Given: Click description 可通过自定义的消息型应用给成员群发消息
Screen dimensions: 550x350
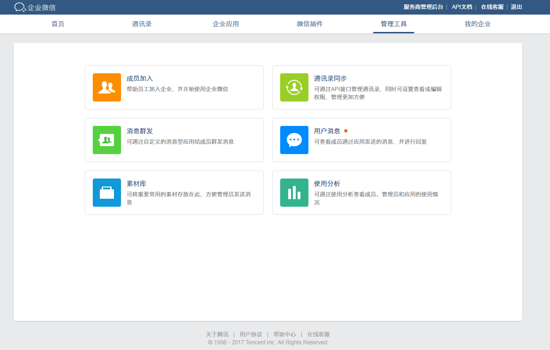Looking at the screenshot, I should (x=180, y=142).
